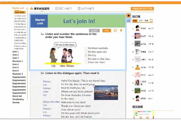
Task: Click the rank 8 user's avatar
Action: (x=138, y=83)
